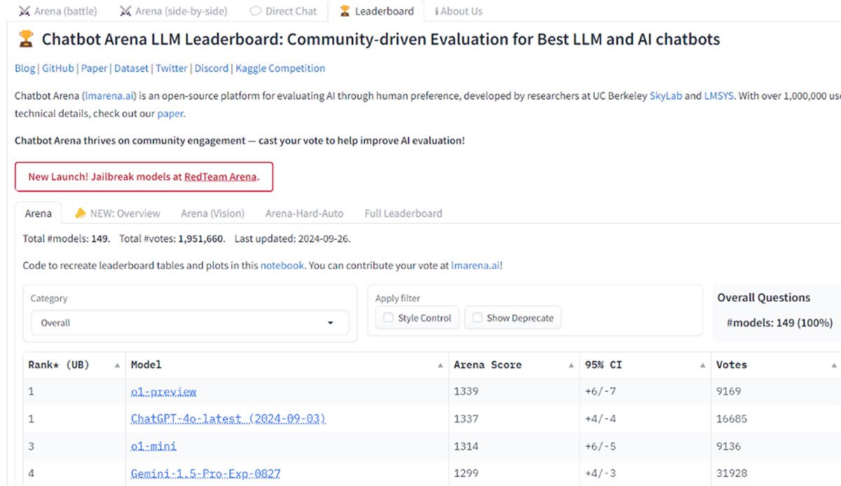This screenshot has width=841, height=486.
Task: Click the Model column sort arrow
Action: [440, 366]
